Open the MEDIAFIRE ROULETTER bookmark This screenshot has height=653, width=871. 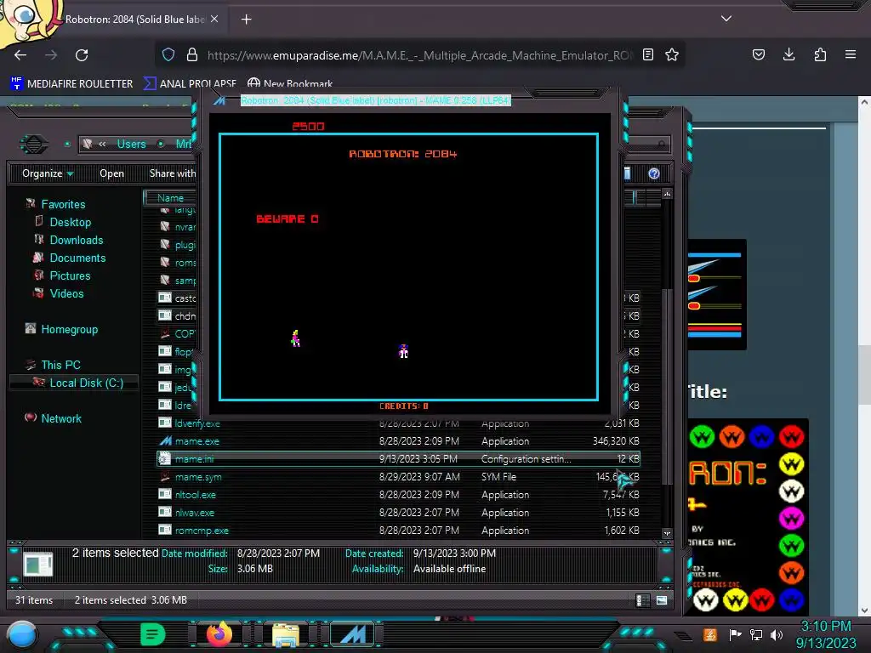[71, 84]
